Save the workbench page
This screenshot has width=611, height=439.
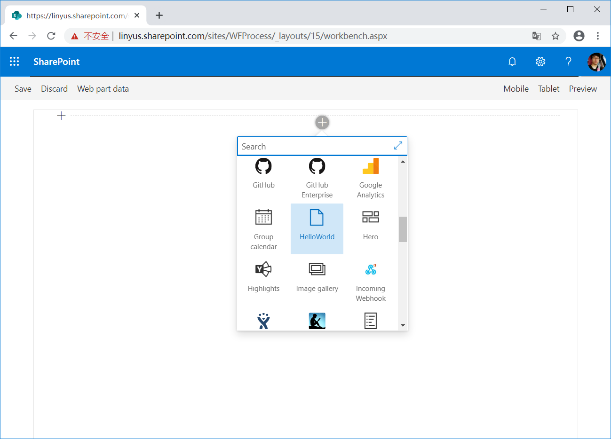click(23, 89)
